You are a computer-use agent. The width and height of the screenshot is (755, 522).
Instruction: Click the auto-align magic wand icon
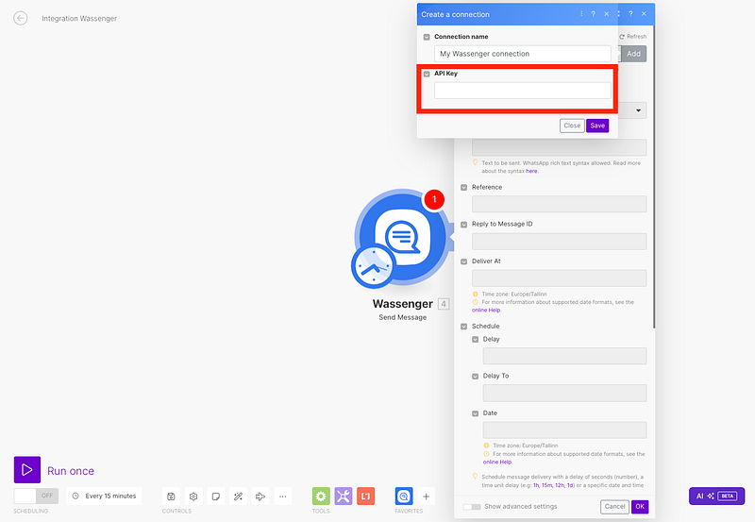coord(239,496)
